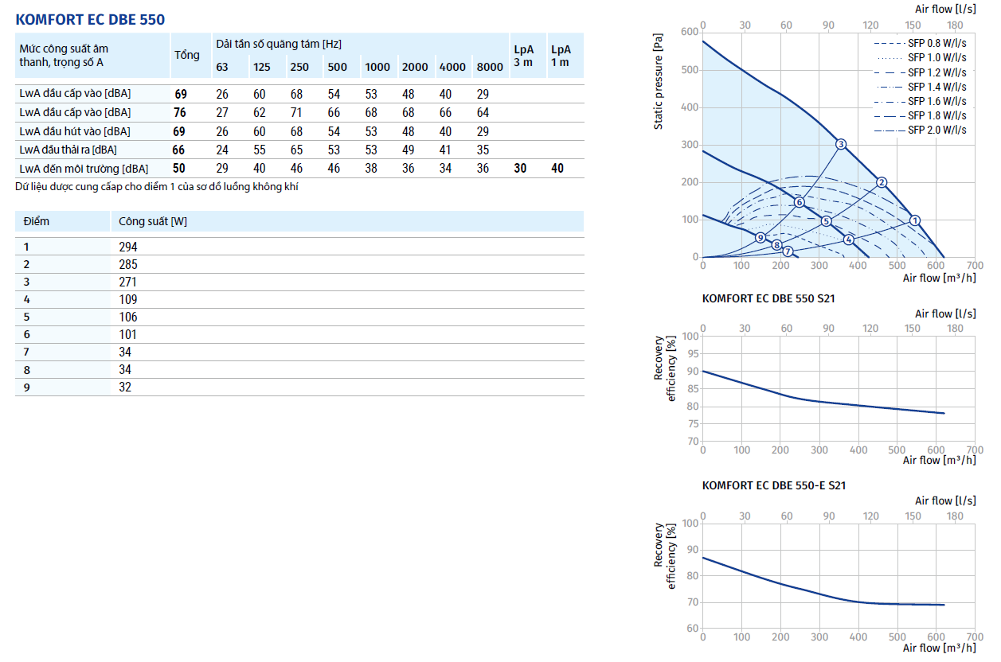Select the "SFP 1.0 W/l/s" legend entry
Screen dimensions: 1001x662
(x=921, y=58)
